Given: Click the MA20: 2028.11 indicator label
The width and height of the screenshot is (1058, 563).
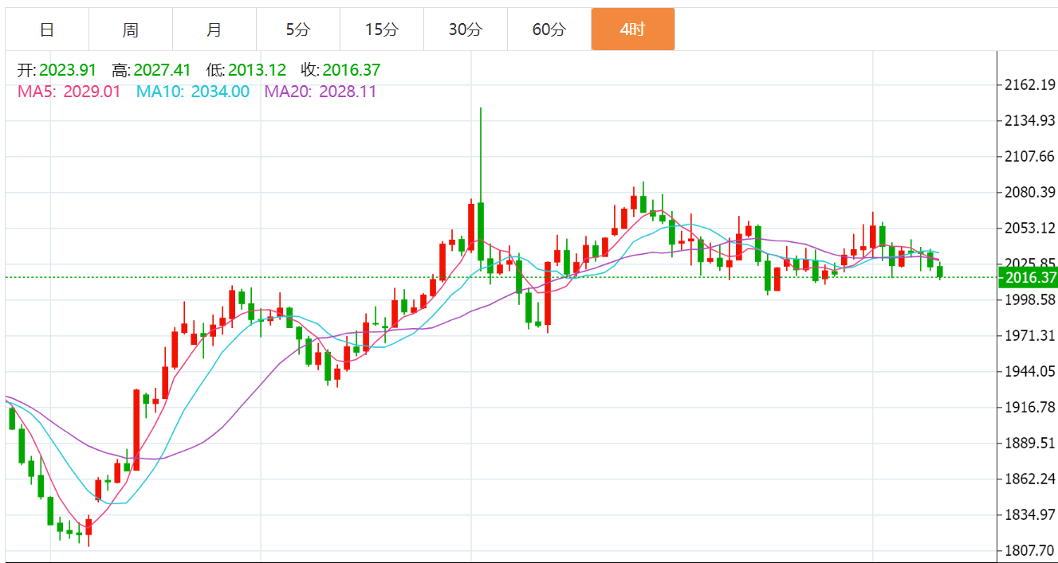Looking at the screenshot, I should pyautogui.click(x=321, y=92).
